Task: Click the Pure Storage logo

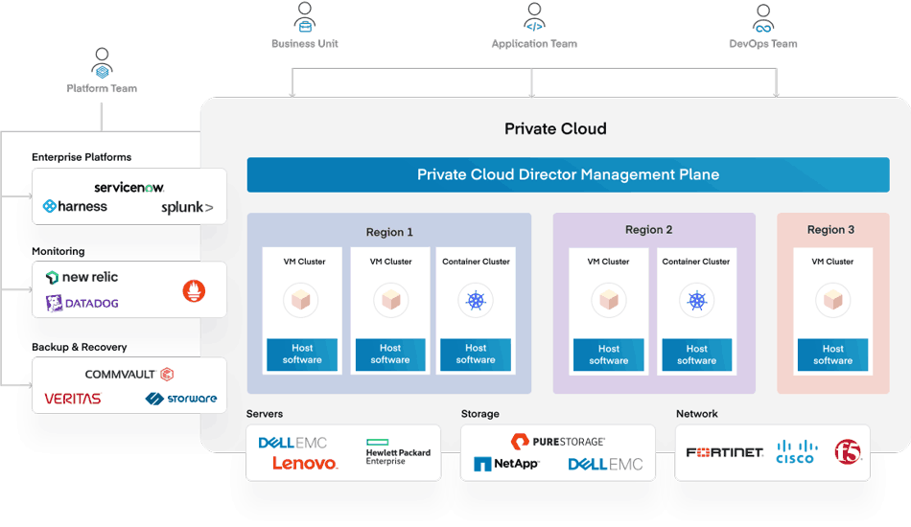Action: (x=558, y=441)
